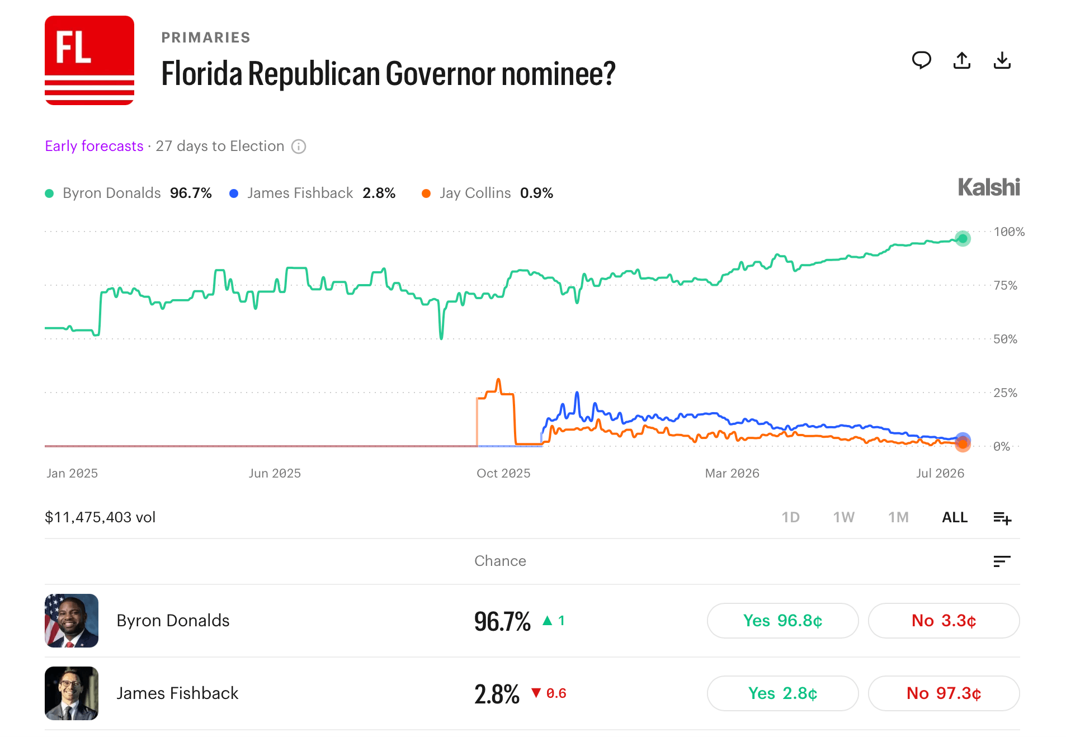Click Byron Donalds profile photo
Image resolution: width=1066 pixels, height=737 pixels.
(x=72, y=621)
